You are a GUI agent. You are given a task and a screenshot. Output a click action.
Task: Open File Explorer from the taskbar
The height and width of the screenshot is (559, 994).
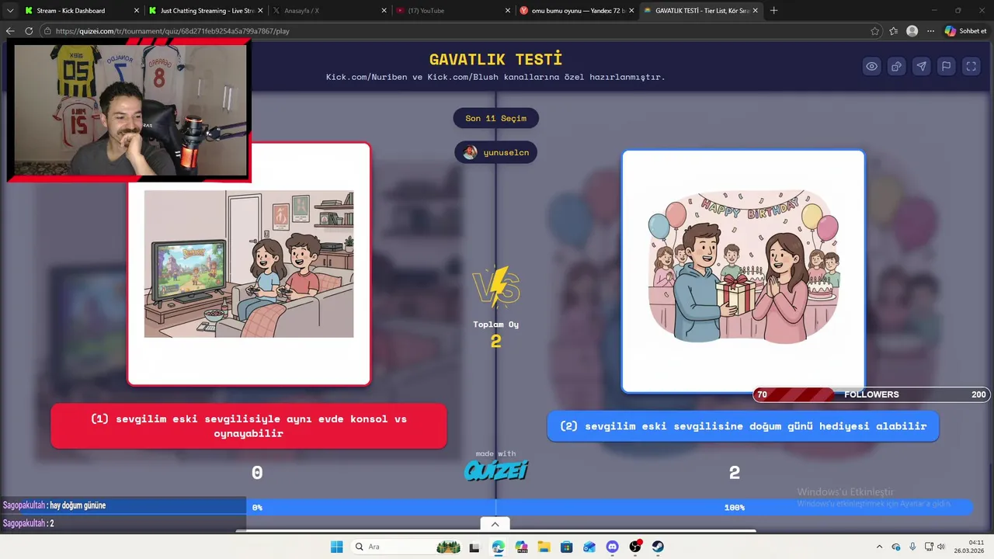point(544,547)
